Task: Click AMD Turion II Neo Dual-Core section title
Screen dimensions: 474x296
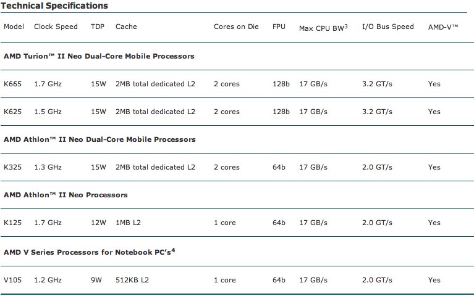Action: 99,56
